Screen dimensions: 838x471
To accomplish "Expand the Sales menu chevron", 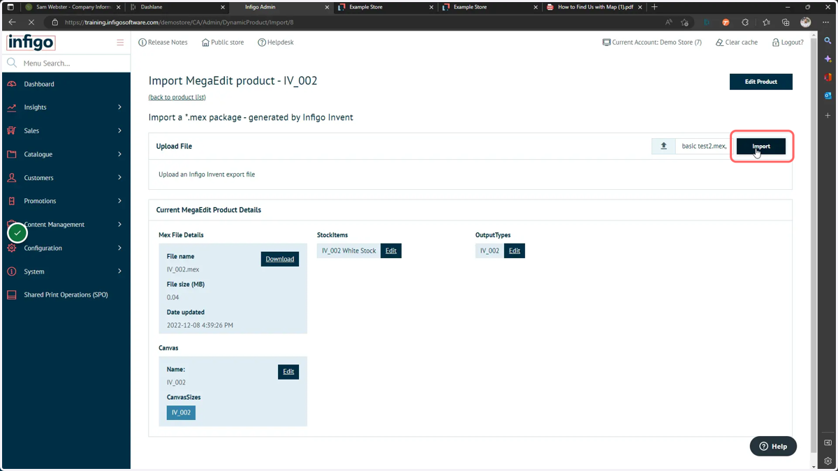I will coord(119,130).
